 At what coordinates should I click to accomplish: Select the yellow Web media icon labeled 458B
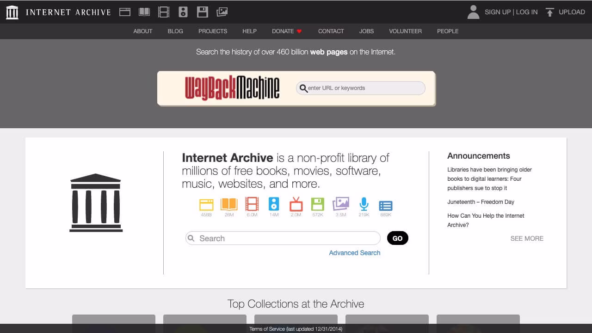[206, 204]
